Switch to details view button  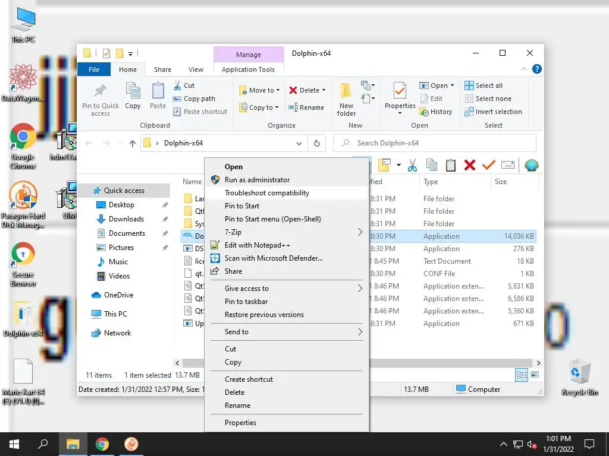coord(522,375)
